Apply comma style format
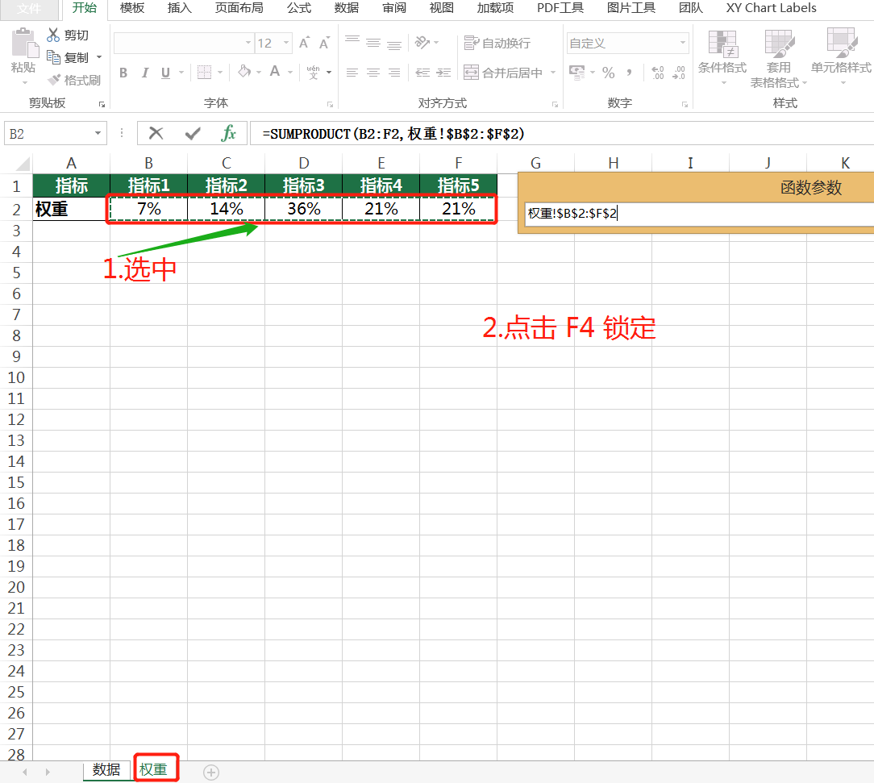 (x=630, y=73)
